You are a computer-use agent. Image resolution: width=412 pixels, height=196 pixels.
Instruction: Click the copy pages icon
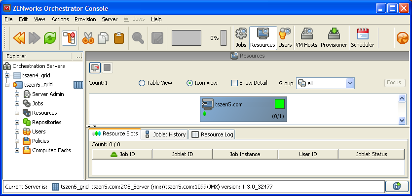(103, 38)
